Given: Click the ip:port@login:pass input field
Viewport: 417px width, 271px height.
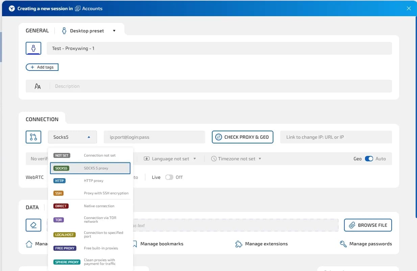Looking at the screenshot, I should [x=154, y=137].
